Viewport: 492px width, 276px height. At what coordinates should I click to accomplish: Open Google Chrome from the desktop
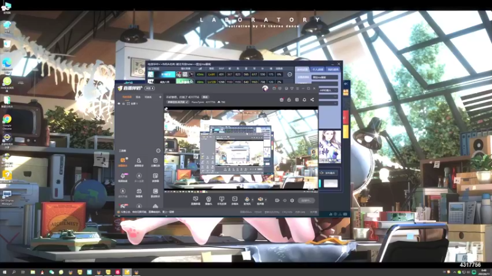(7, 121)
